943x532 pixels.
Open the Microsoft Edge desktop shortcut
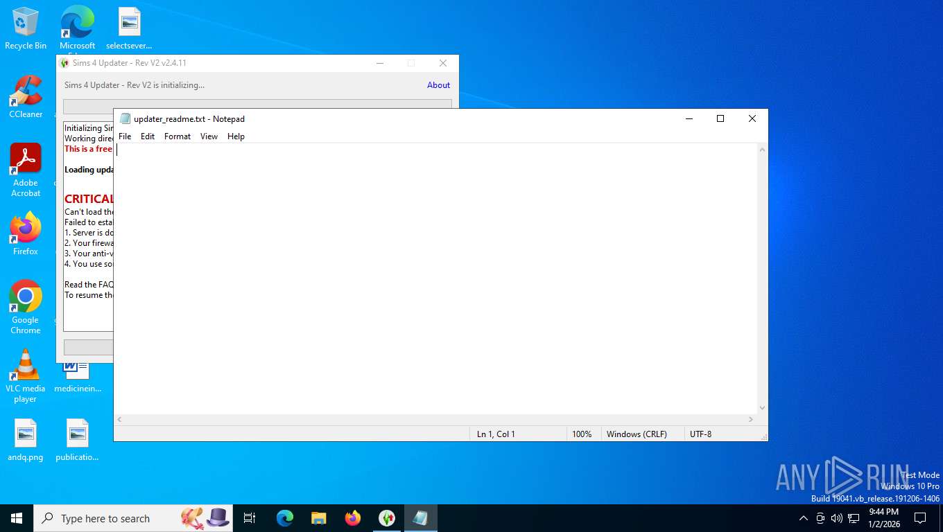[77, 28]
